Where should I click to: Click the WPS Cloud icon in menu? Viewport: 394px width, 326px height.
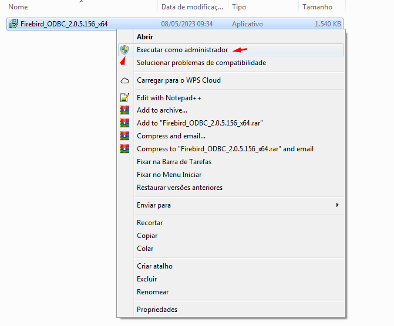(124, 80)
